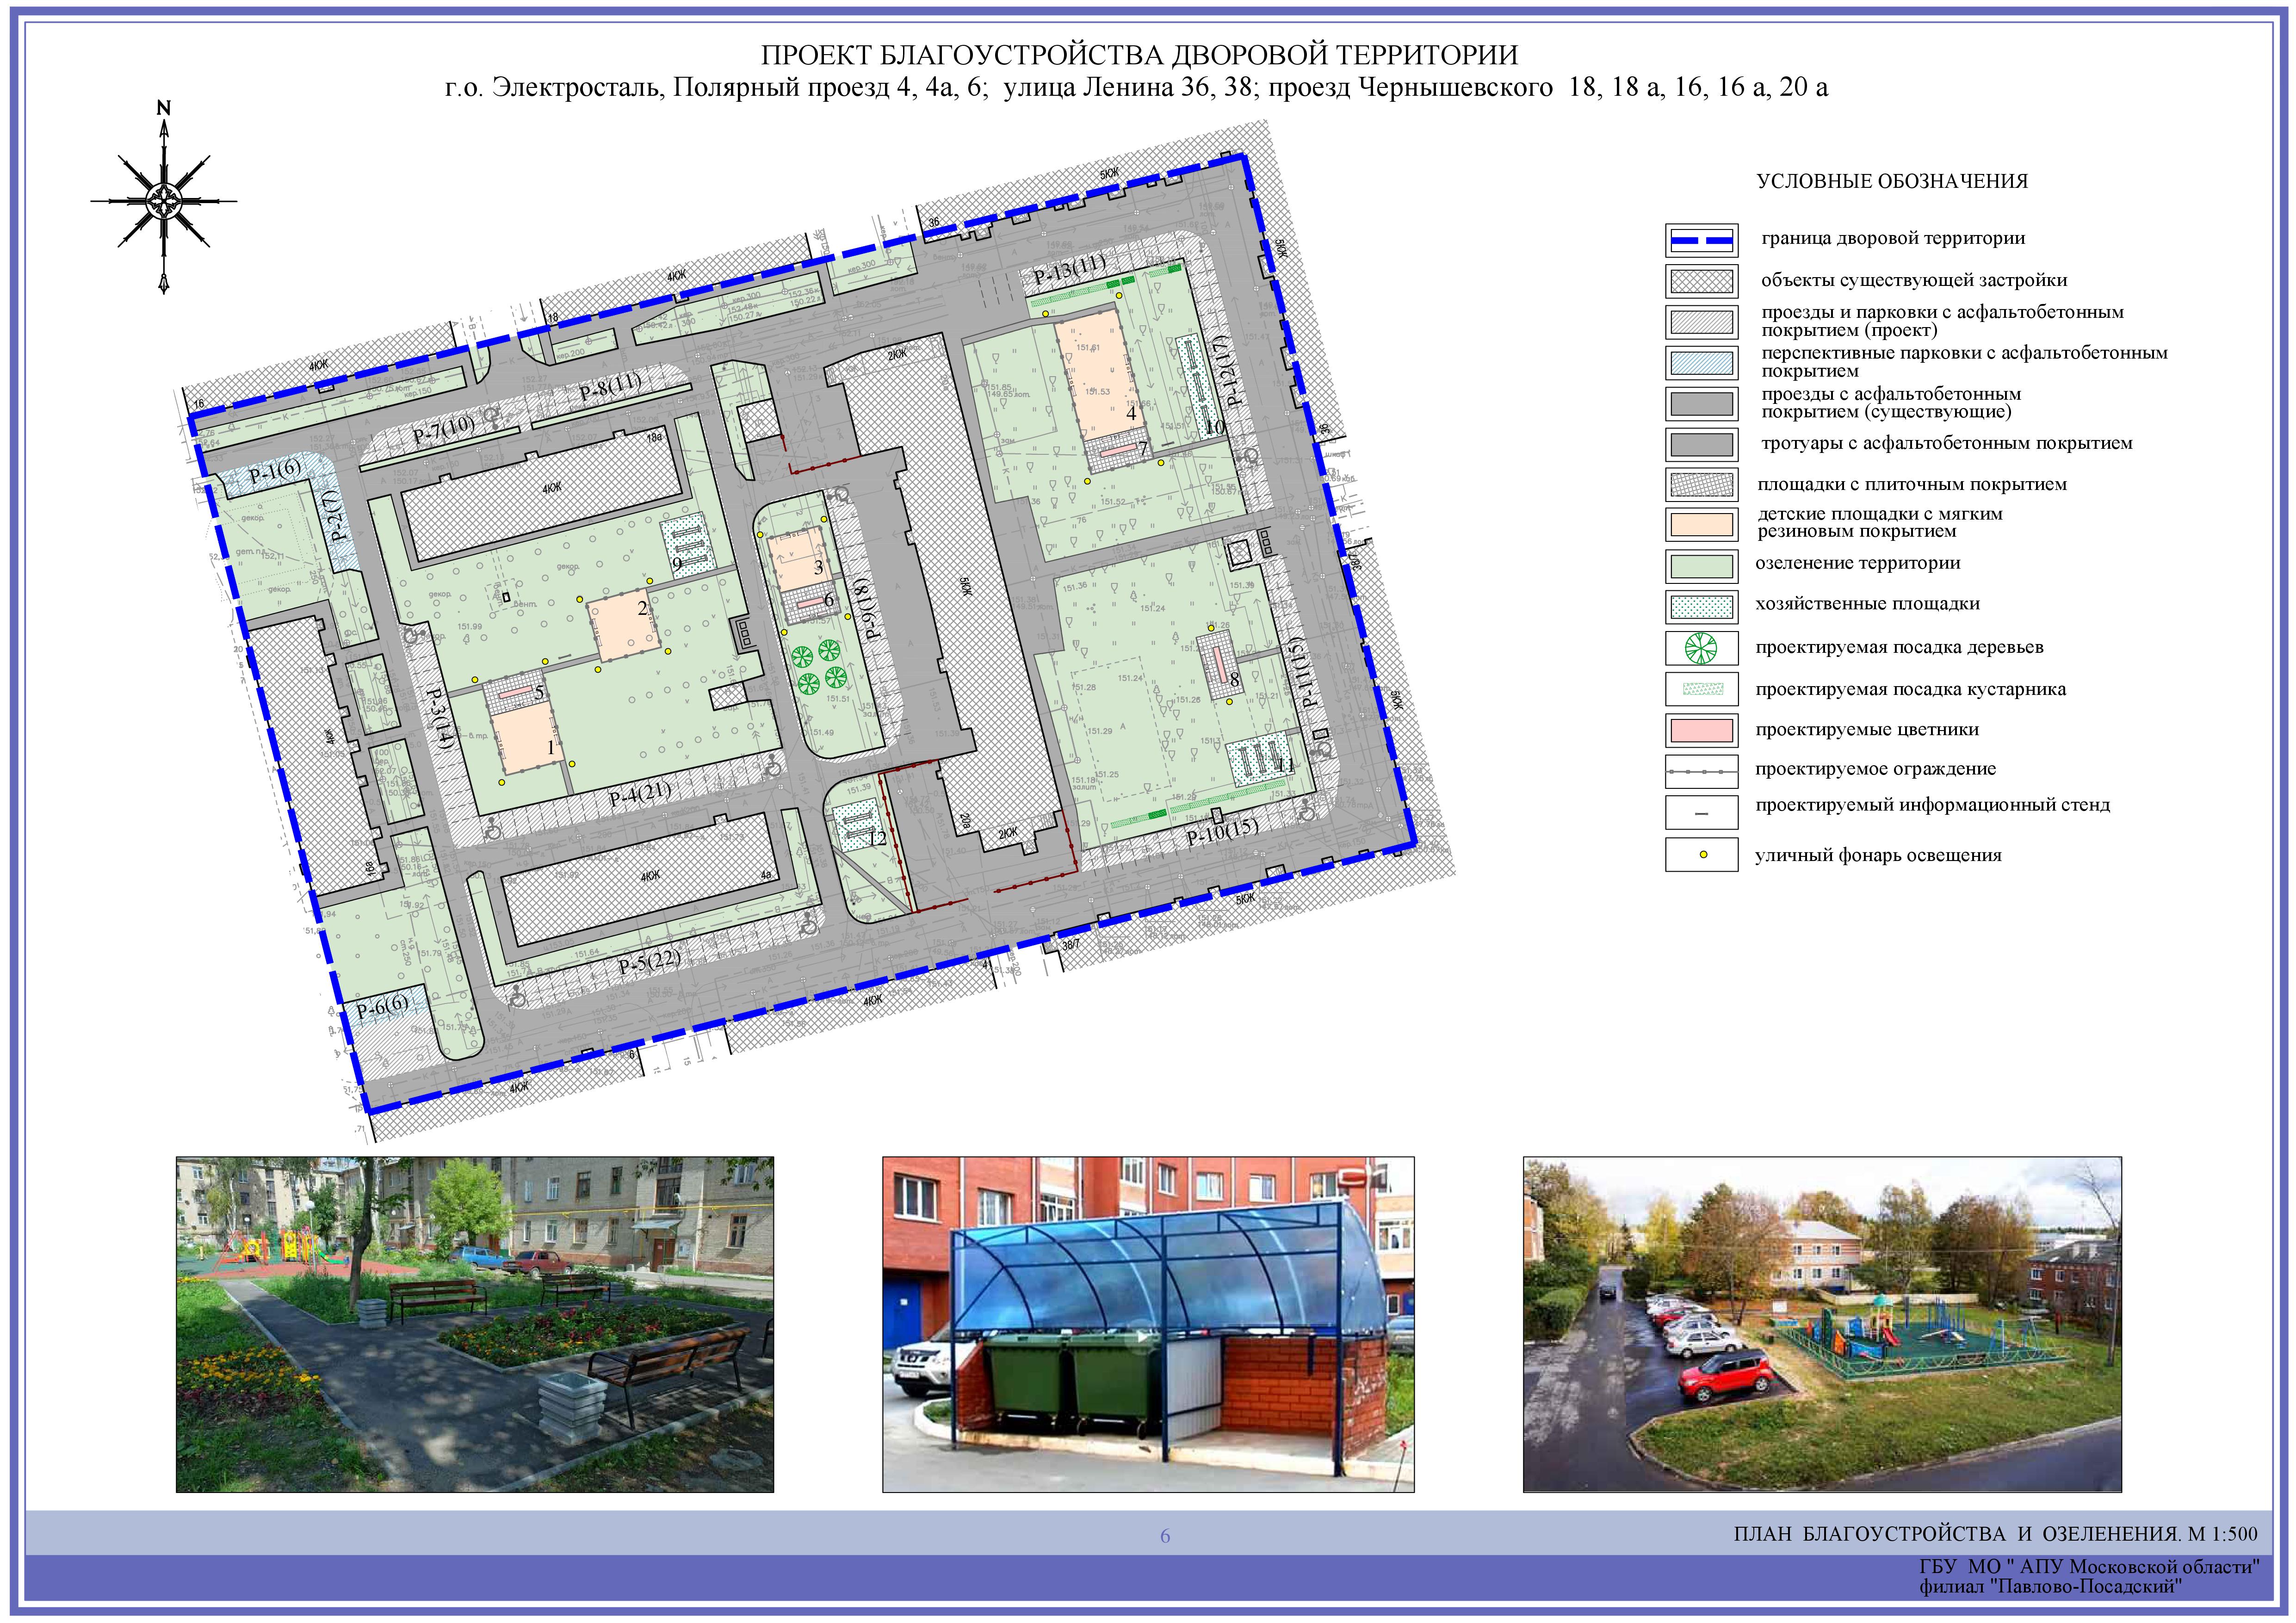Click playground number '1' on the plan

pyautogui.click(x=550, y=747)
